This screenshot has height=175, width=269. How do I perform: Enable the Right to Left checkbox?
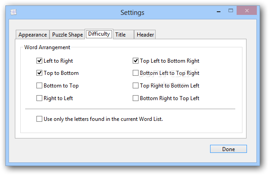tap(39, 98)
